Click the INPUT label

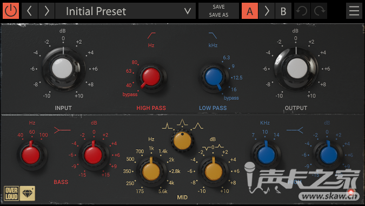tap(63, 108)
